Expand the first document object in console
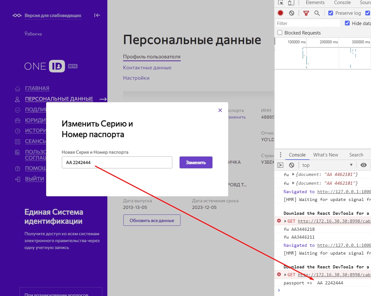Screen dimensions: 371x296 click(293, 174)
